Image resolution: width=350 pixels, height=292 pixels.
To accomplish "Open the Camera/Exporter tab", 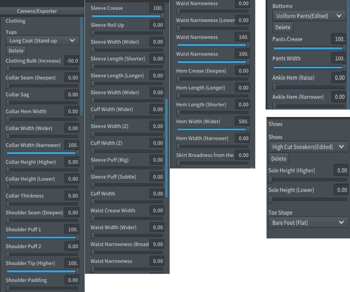I will (x=37, y=11).
